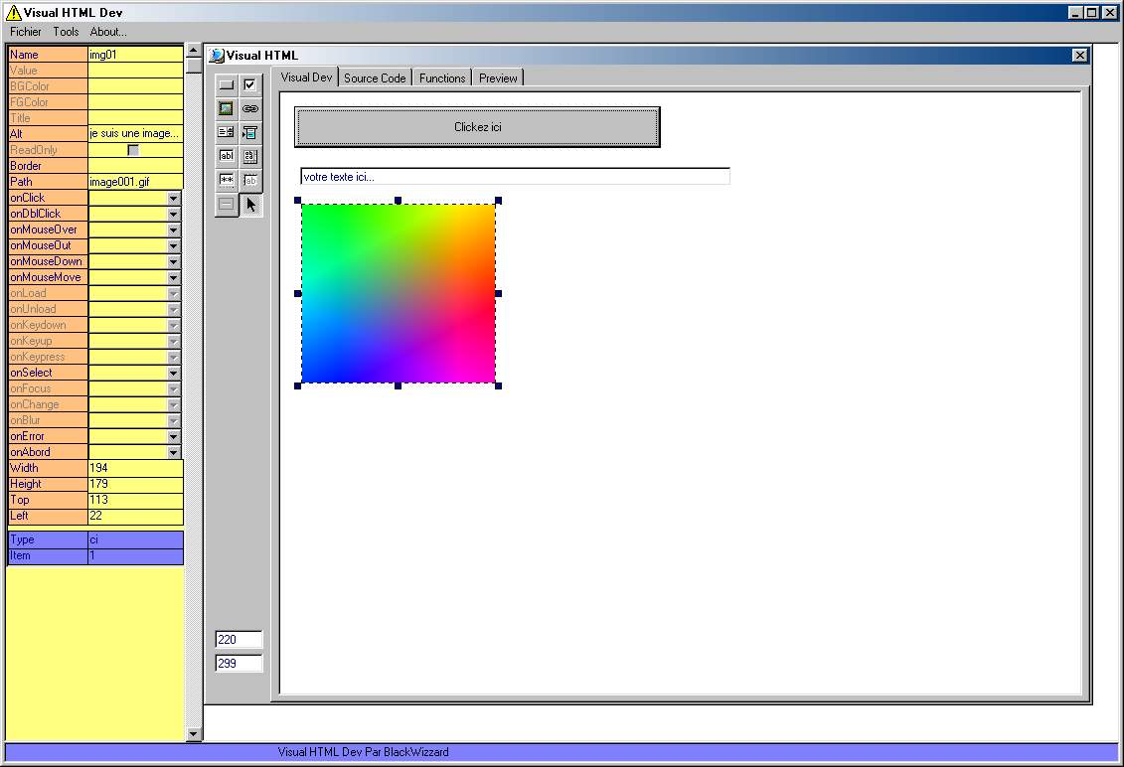Pick the text box 'abl' tool
The height and width of the screenshot is (767, 1124).
[x=227, y=156]
